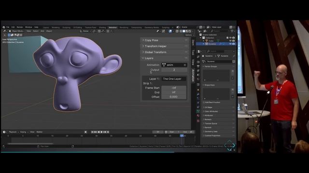Click the timeline editor type clock icon

(4, 132)
